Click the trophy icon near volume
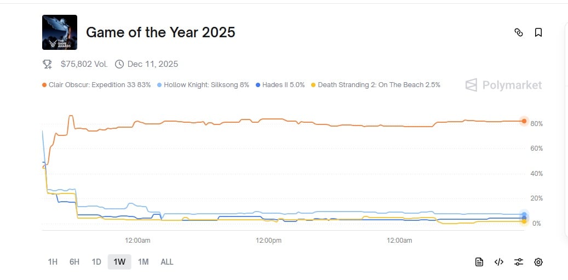This screenshot has width=568, height=280. [x=47, y=64]
